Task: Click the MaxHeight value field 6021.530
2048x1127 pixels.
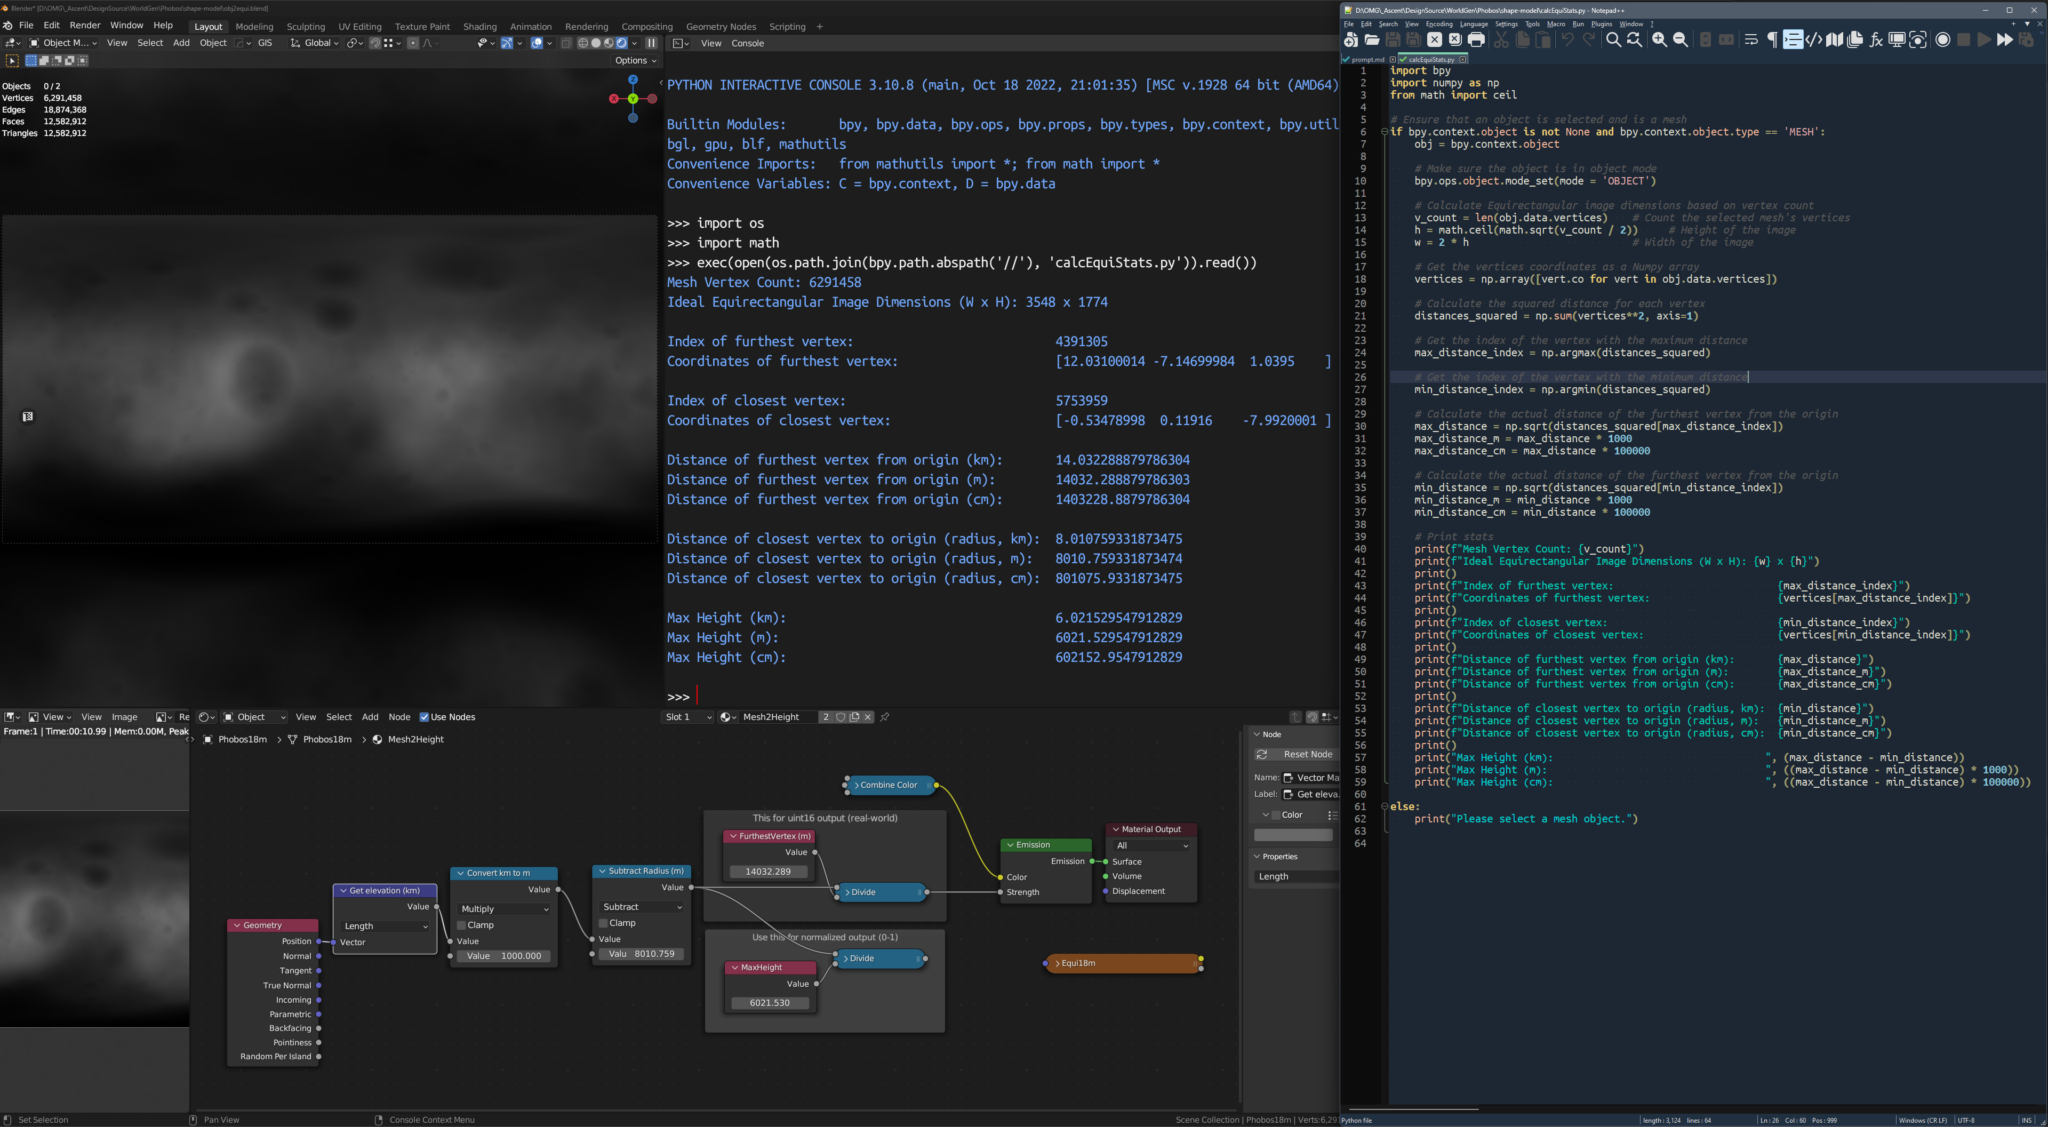Action: [770, 1003]
